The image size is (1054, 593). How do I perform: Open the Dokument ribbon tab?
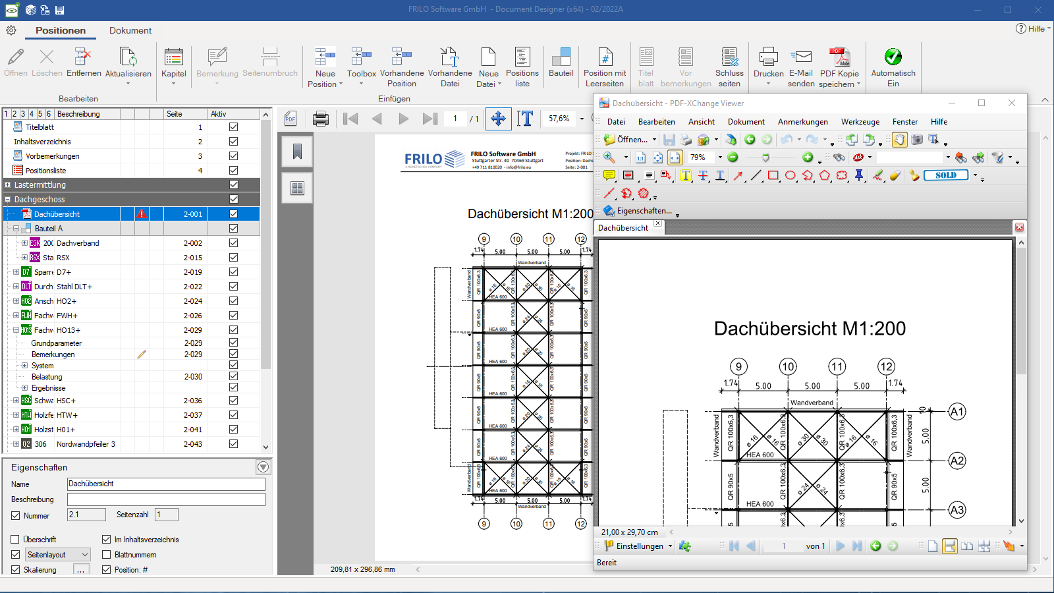point(130,30)
